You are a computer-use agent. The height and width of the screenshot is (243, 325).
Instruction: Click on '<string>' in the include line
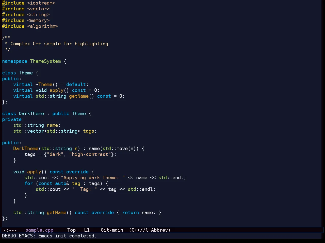coord(38,15)
